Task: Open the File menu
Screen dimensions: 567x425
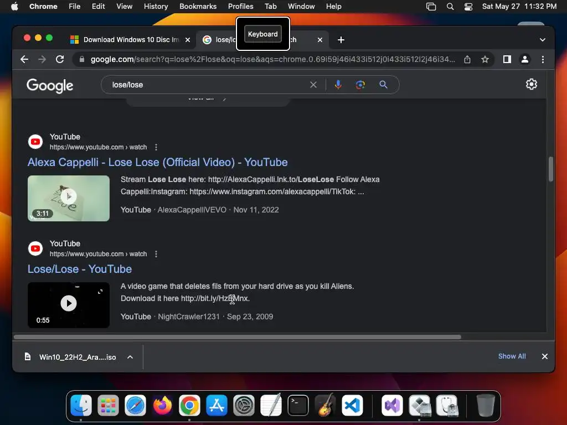Action: pyautogui.click(x=75, y=7)
